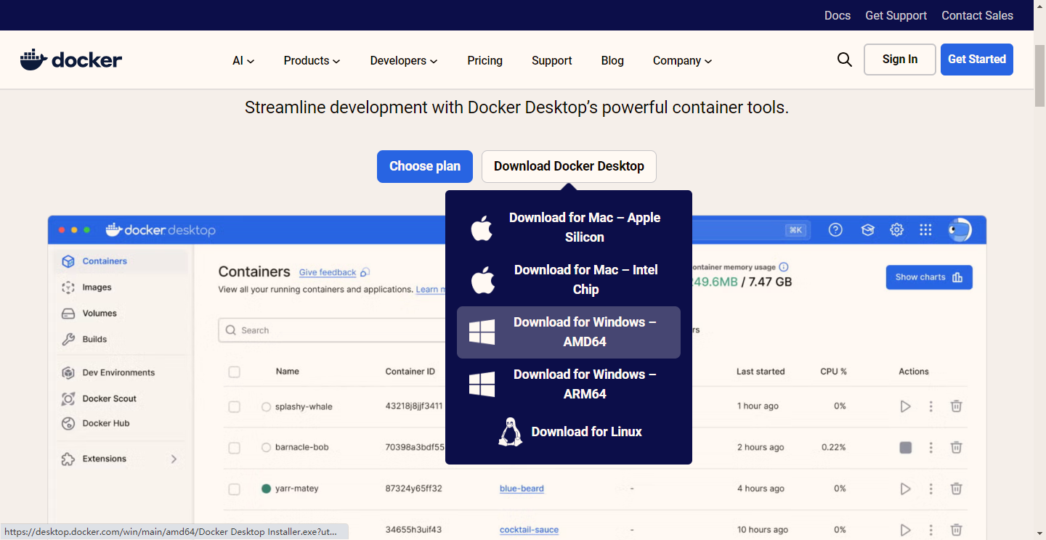Click the Apple icon for Intel Chip download
This screenshot has height=540, width=1046.
click(482, 279)
